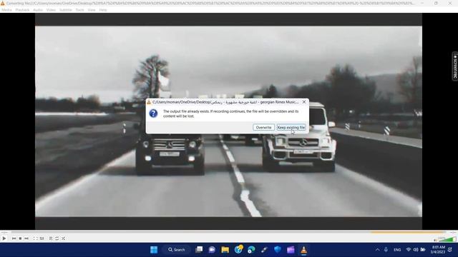This screenshot has height=257, width=458.
Task: Show extended settings equalizer icon
Action: tap(42, 238)
